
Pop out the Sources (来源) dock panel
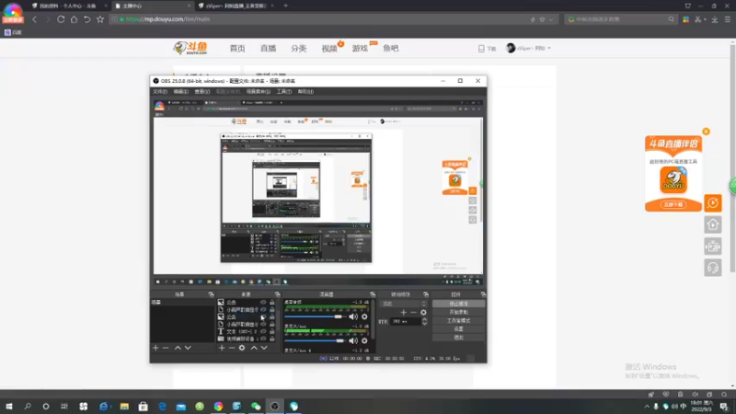(277, 294)
